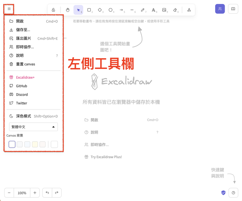The image size is (242, 201).
Task: Open the library book icon
Action: coord(233,9)
